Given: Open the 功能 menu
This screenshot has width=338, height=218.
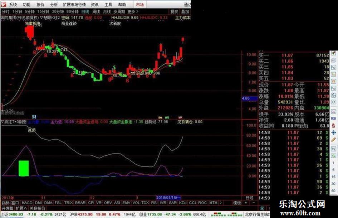Looking at the screenshot, I should [26, 4].
